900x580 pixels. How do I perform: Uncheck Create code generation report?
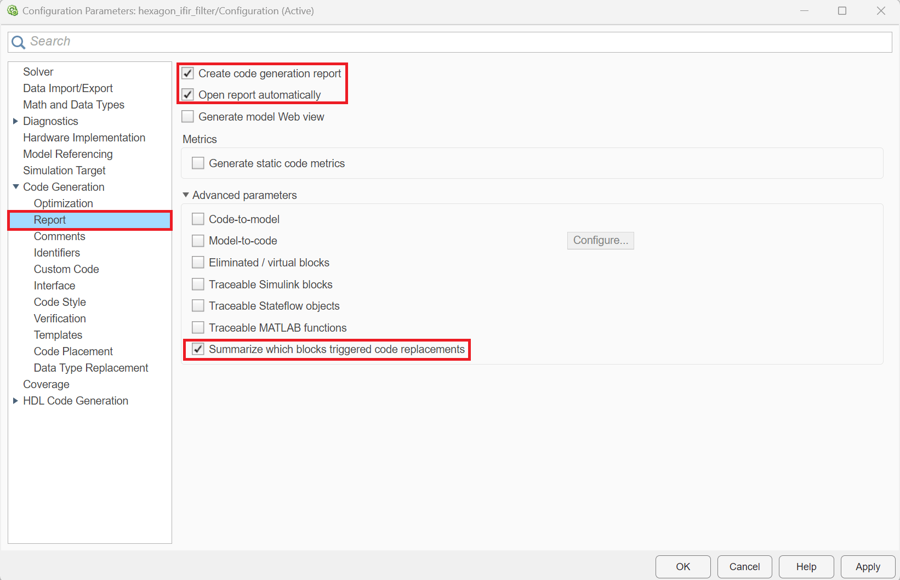point(188,73)
